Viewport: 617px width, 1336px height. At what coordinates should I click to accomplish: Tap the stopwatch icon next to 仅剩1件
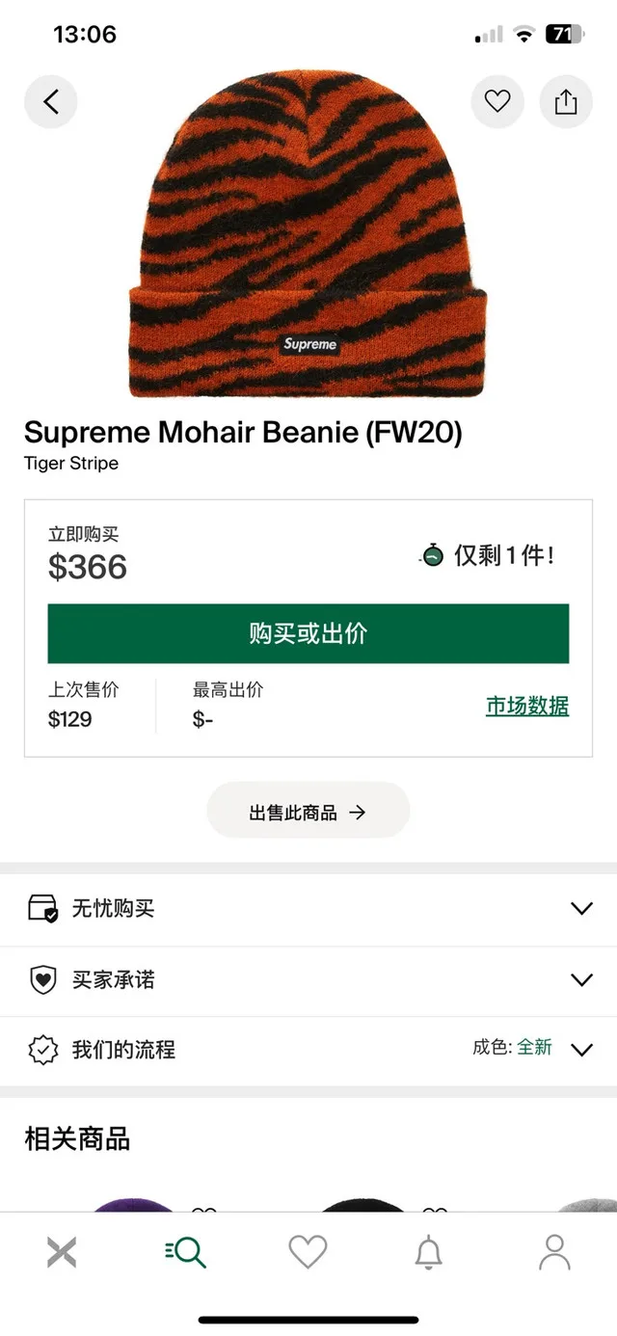[429, 555]
